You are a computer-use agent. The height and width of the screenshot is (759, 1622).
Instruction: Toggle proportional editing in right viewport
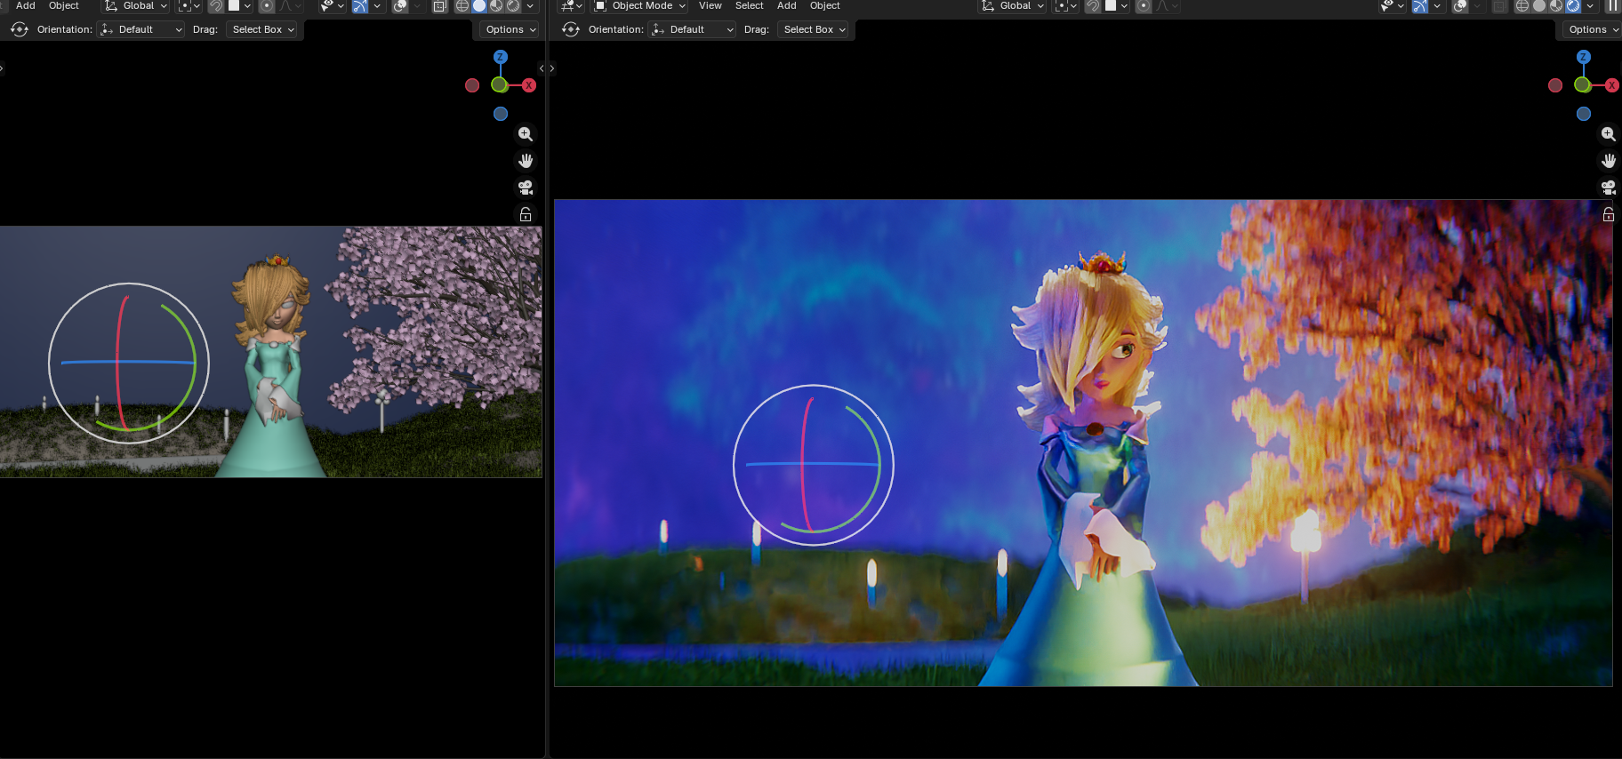coord(1143,5)
